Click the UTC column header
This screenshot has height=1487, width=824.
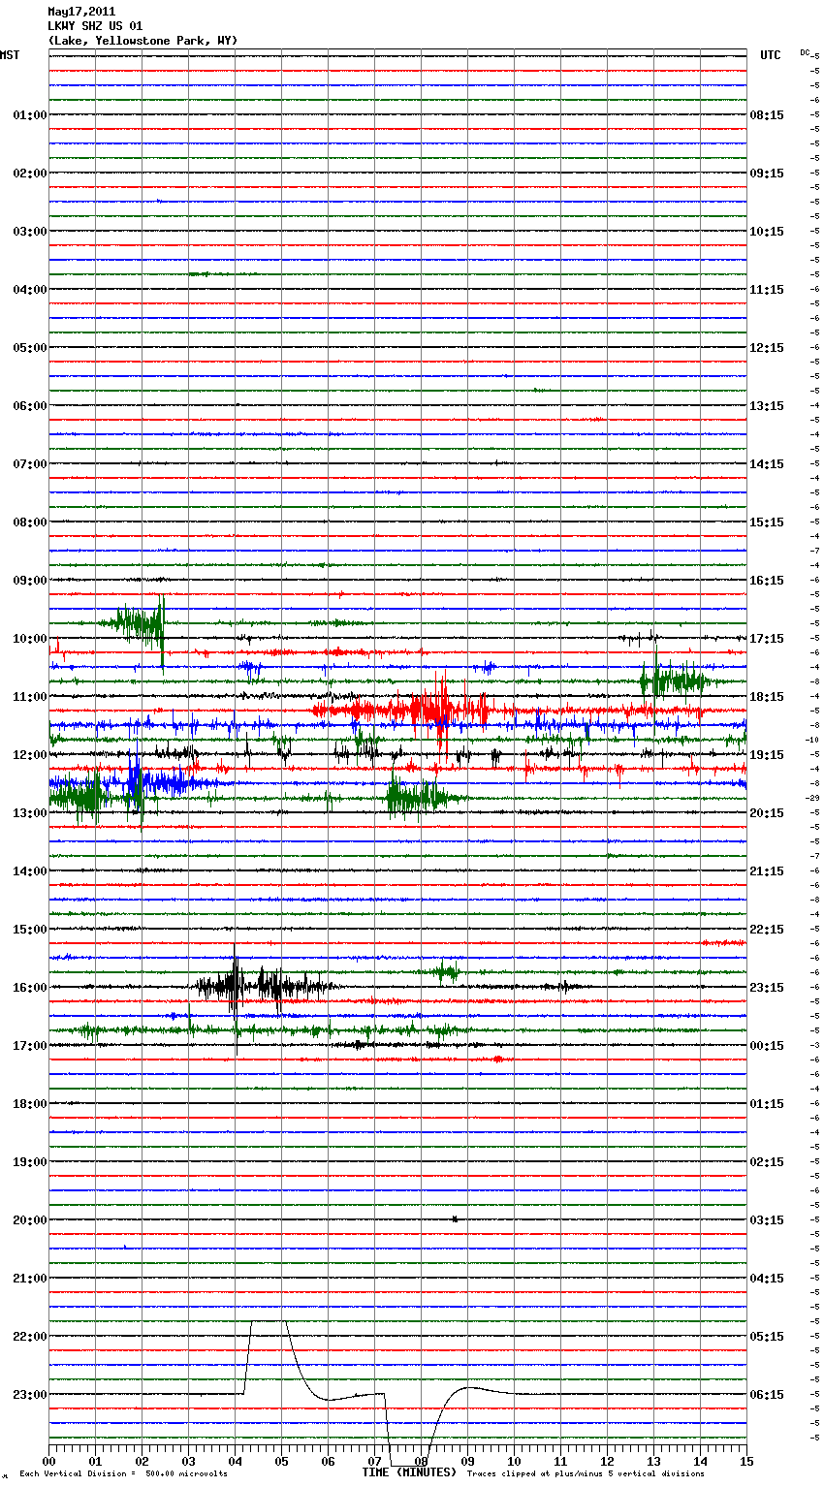pyautogui.click(x=771, y=55)
